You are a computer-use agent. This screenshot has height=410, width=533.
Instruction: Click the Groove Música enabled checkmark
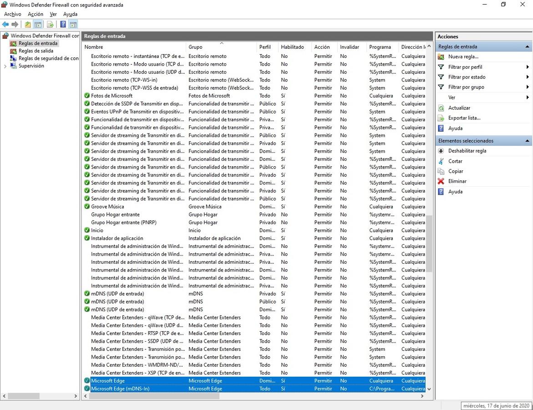point(87,206)
